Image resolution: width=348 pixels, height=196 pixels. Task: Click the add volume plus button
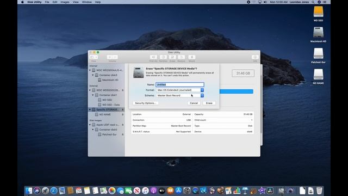[x=109, y=57]
